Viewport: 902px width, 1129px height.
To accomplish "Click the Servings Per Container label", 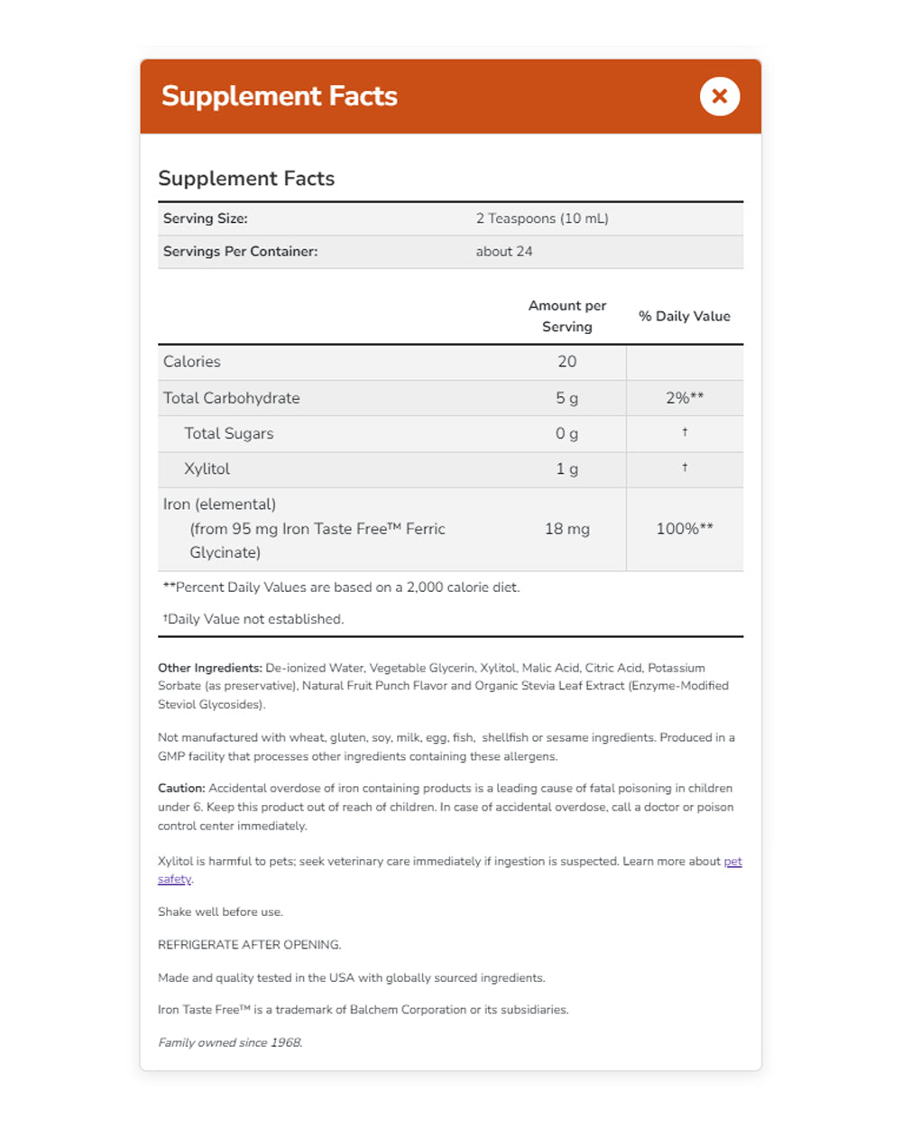I will (x=240, y=252).
